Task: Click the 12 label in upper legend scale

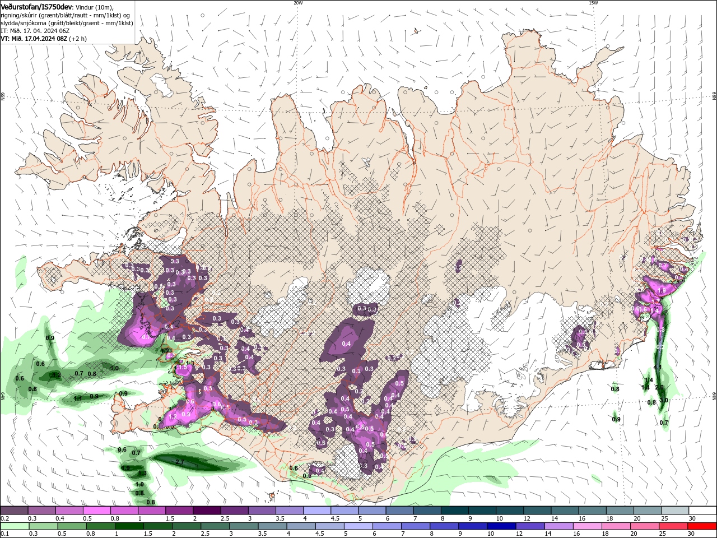Action: (x=528, y=518)
